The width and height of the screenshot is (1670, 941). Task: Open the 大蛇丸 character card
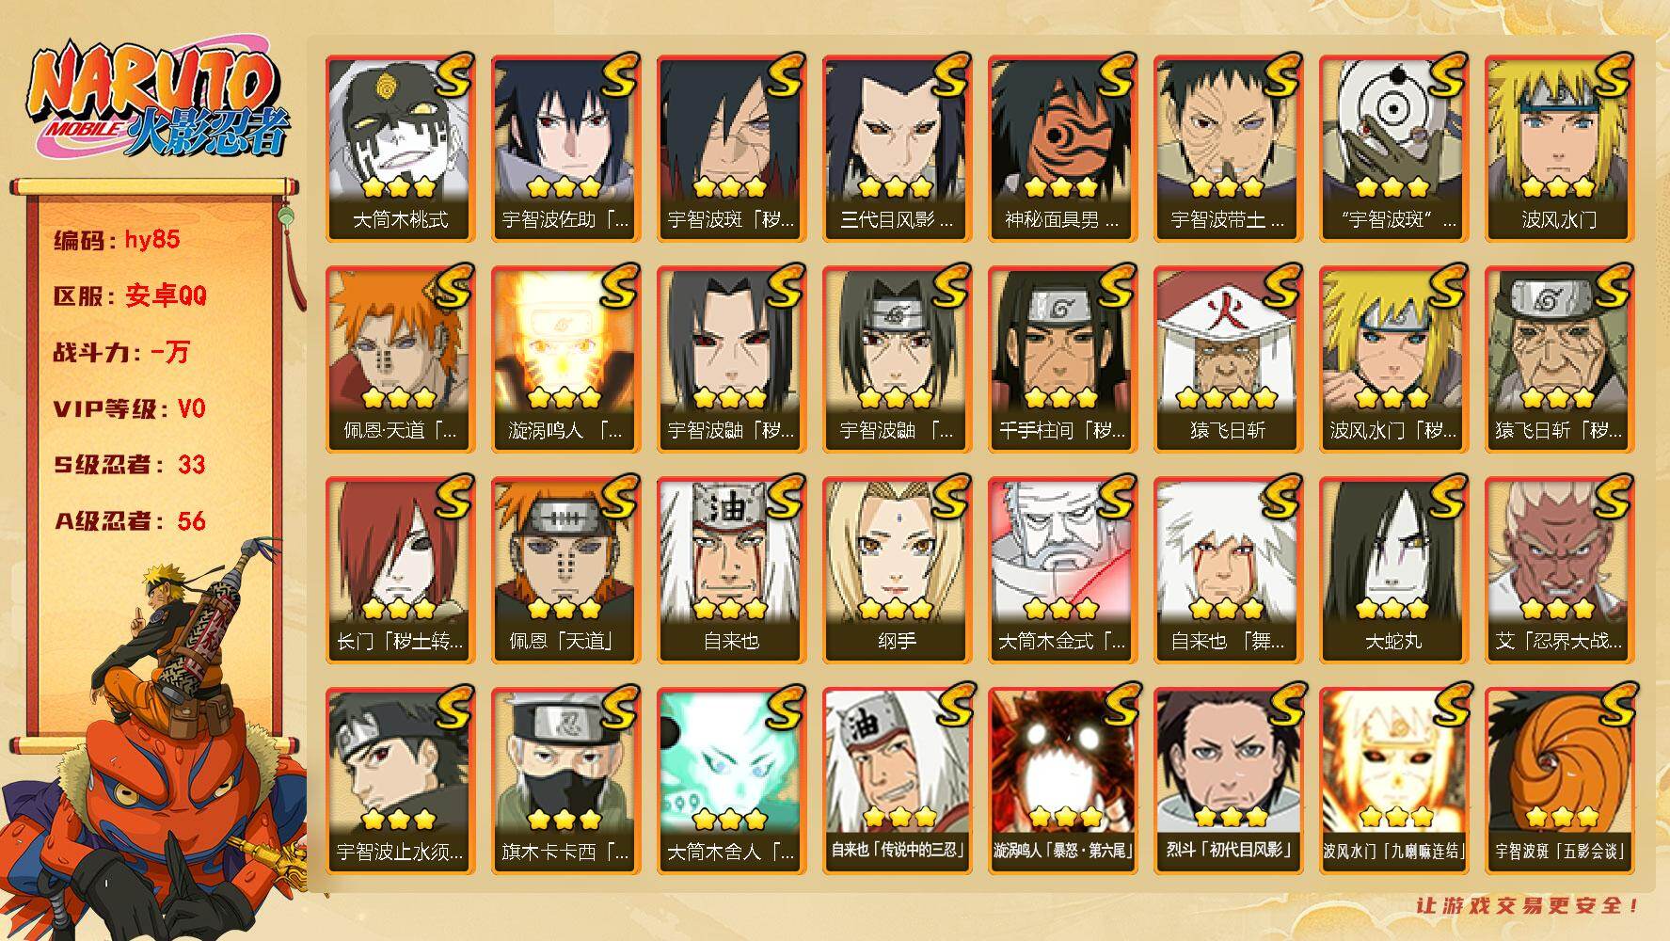point(1393,569)
